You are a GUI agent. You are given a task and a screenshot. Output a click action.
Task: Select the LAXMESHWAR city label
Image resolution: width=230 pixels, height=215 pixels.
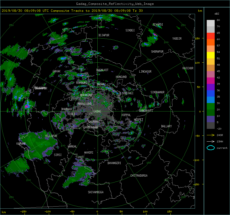[x=90, y=127]
